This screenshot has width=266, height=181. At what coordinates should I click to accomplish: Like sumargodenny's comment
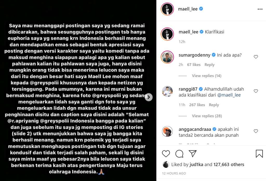(x=256, y=57)
